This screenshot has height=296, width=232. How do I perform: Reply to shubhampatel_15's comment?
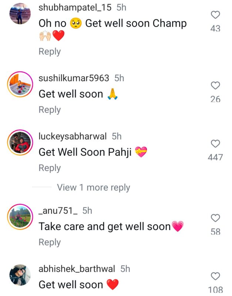click(50, 51)
